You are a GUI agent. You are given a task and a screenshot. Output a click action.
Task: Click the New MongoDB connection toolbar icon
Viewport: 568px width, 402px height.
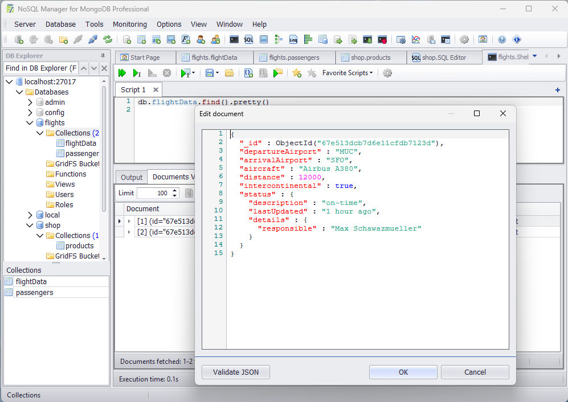point(19,39)
